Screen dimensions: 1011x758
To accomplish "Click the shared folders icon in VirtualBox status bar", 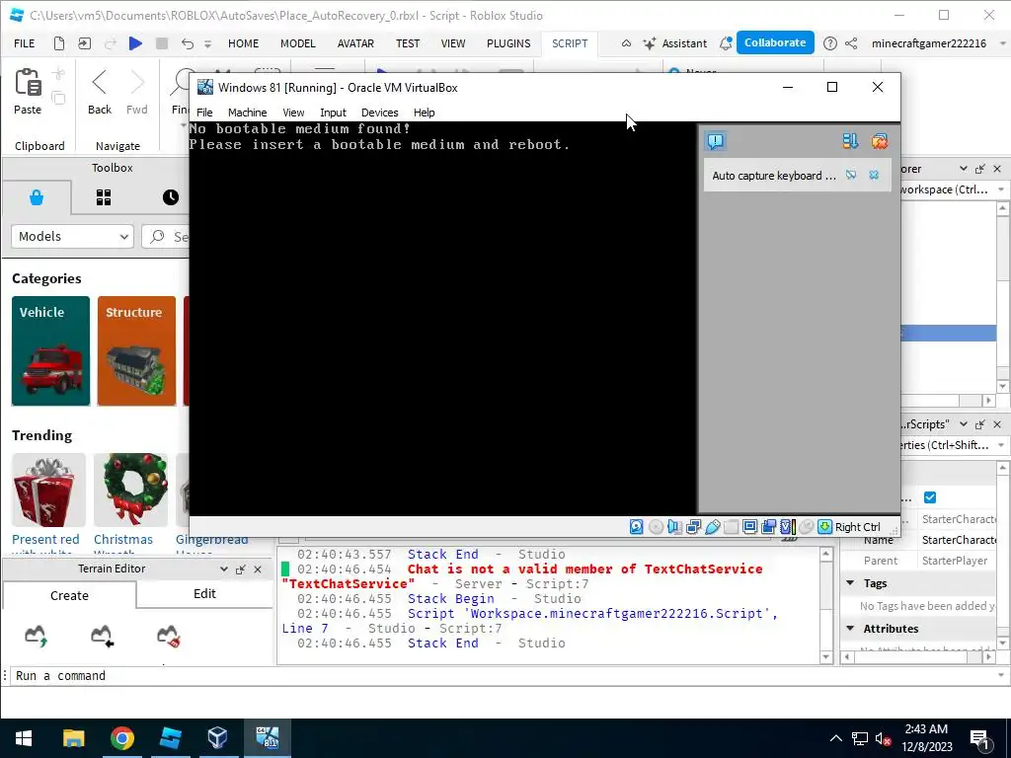I will point(732,527).
